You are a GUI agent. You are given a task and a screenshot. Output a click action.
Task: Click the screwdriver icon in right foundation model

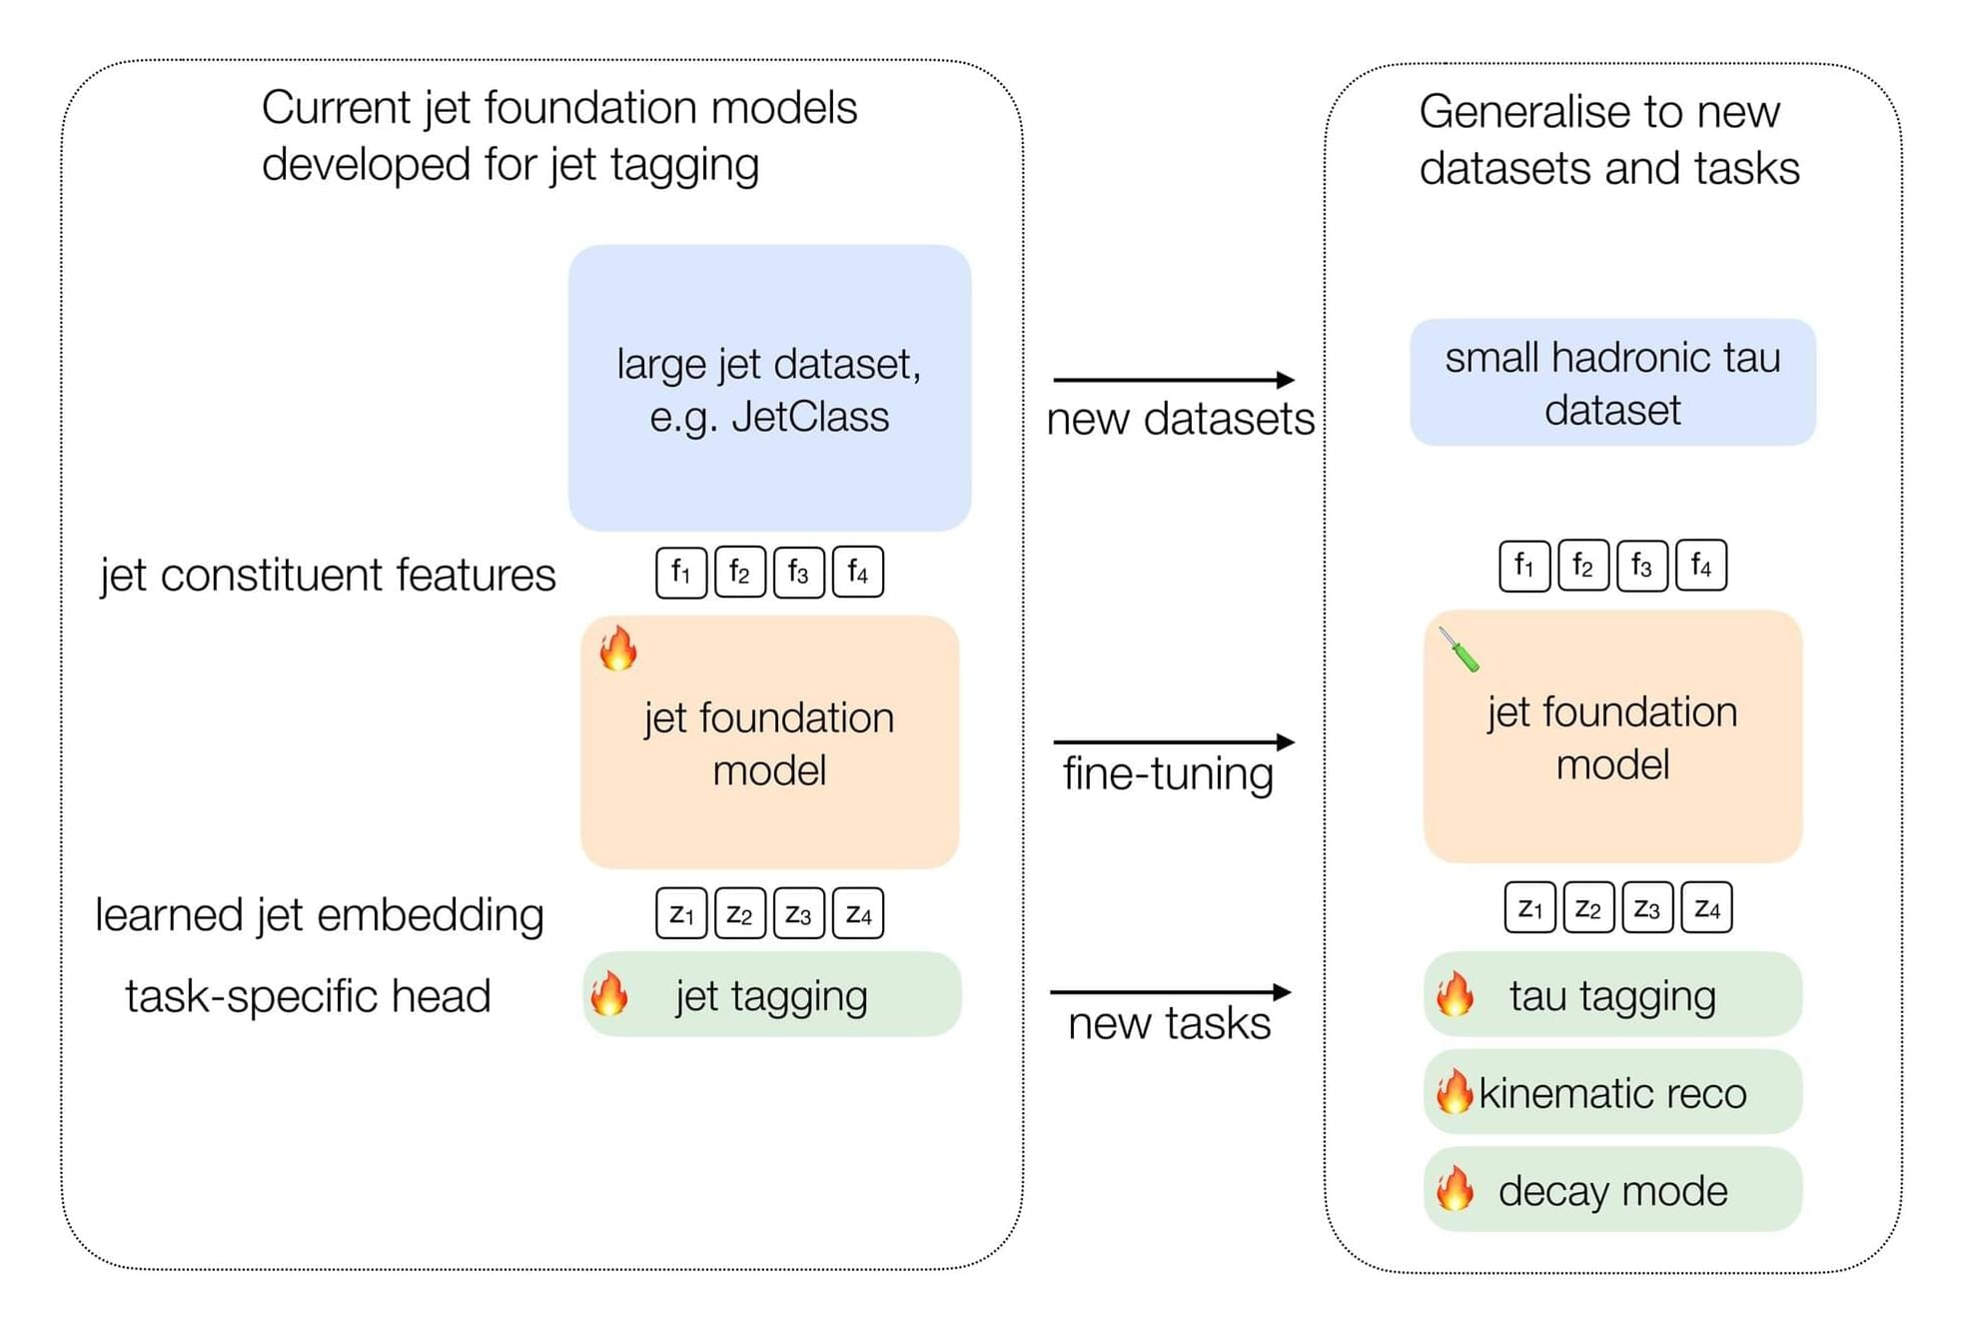1459,650
